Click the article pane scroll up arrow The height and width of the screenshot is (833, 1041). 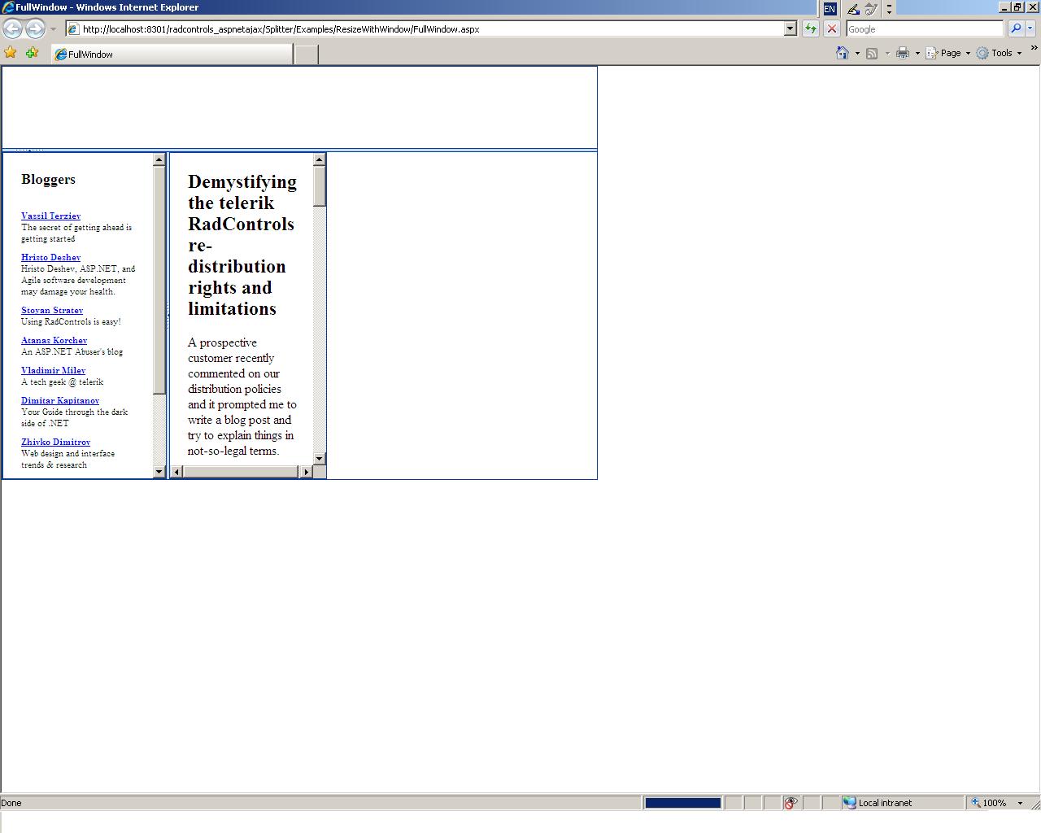click(x=319, y=159)
